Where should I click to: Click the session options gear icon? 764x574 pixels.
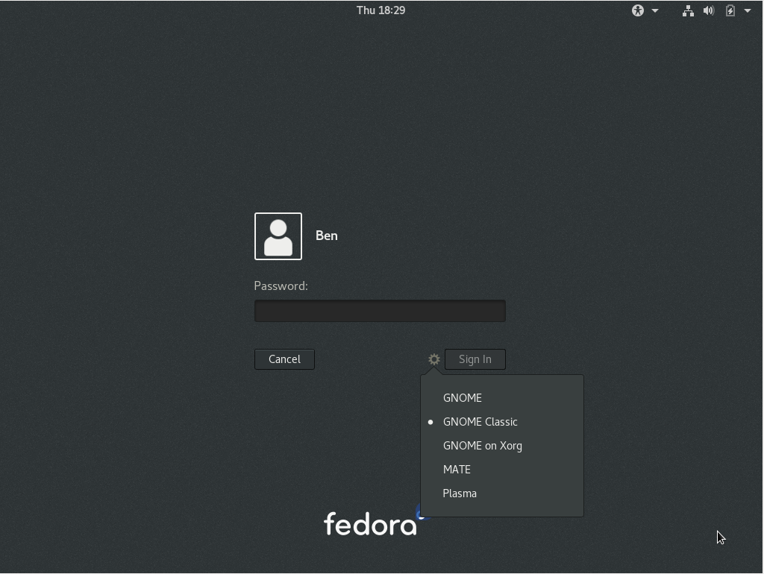[x=433, y=359]
